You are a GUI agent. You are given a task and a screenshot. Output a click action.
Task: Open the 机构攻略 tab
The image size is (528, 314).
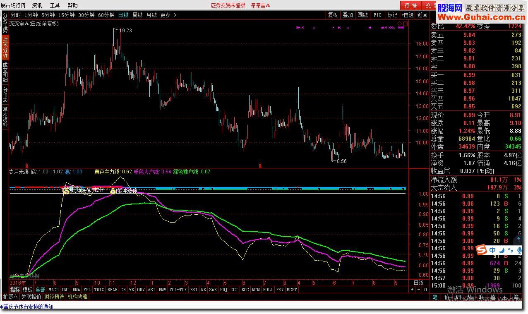click(x=78, y=297)
